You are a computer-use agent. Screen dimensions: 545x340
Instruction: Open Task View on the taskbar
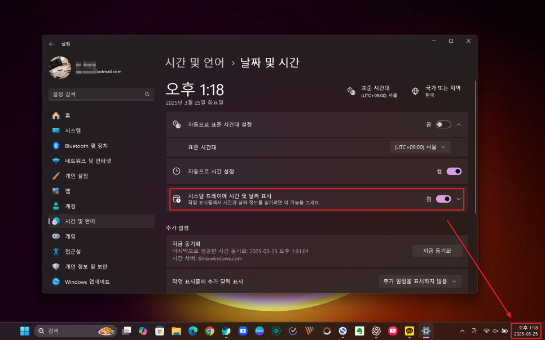(x=126, y=331)
